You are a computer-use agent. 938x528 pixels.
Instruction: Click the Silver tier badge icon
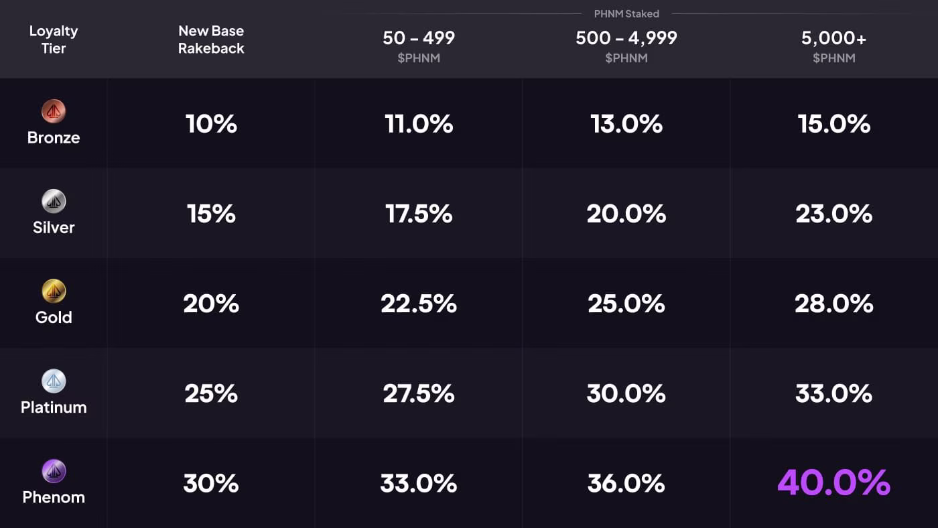(54, 201)
